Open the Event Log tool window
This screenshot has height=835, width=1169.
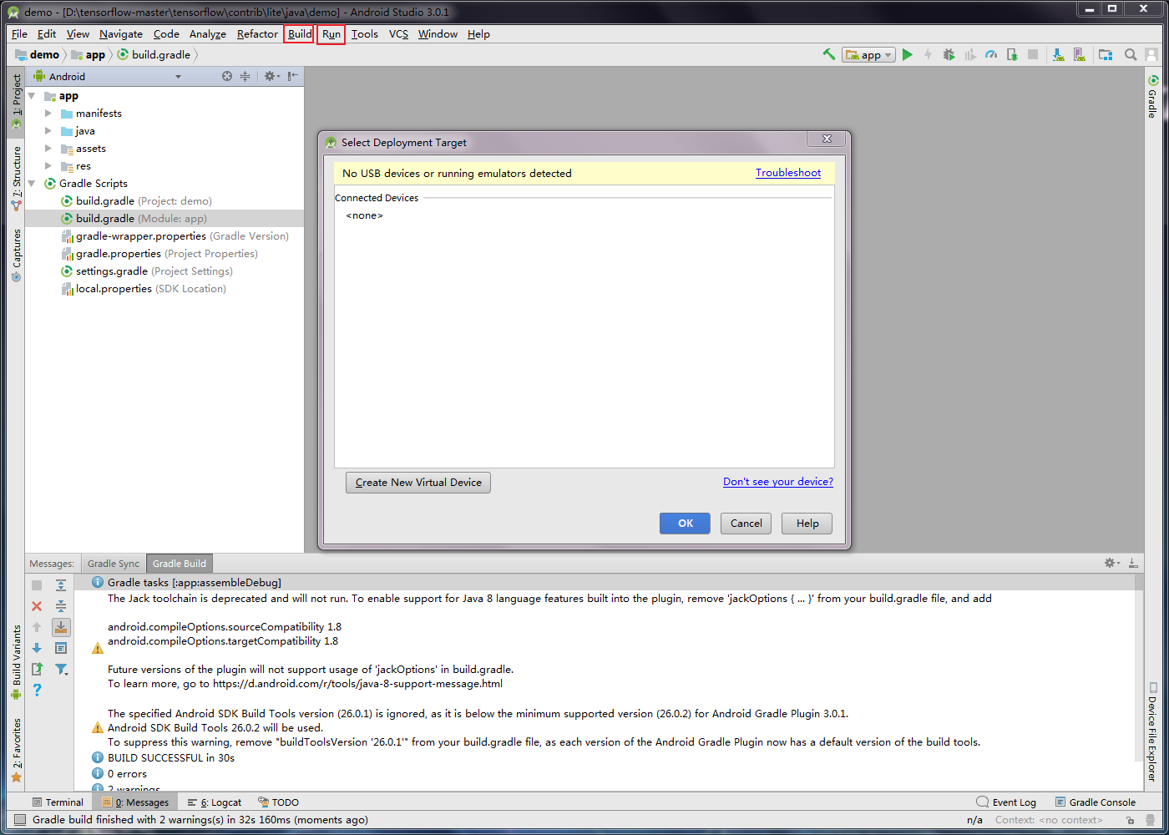tap(1006, 802)
